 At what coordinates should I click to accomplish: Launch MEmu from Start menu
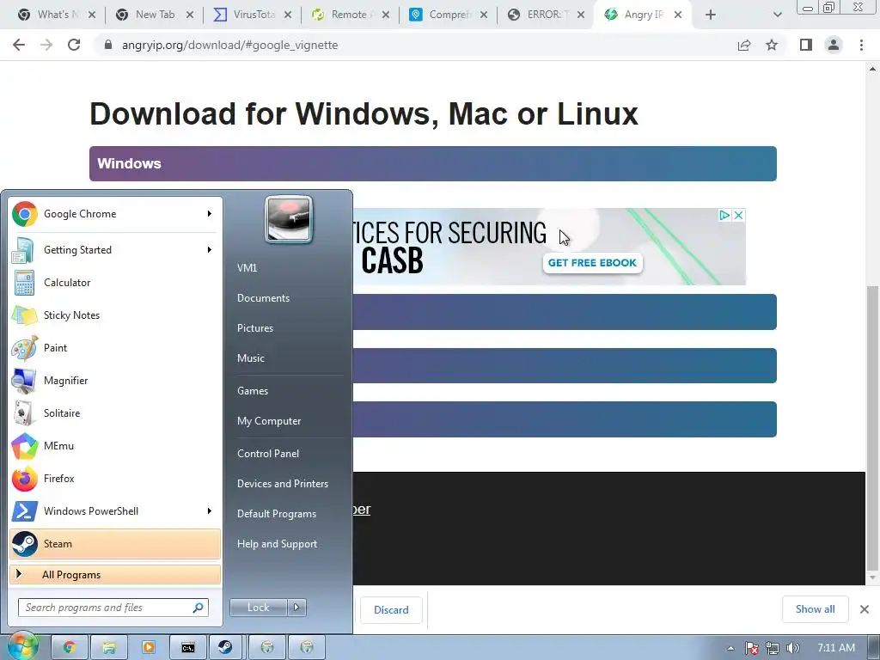click(x=115, y=446)
